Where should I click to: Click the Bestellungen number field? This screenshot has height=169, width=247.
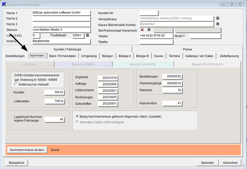tap(172, 77)
